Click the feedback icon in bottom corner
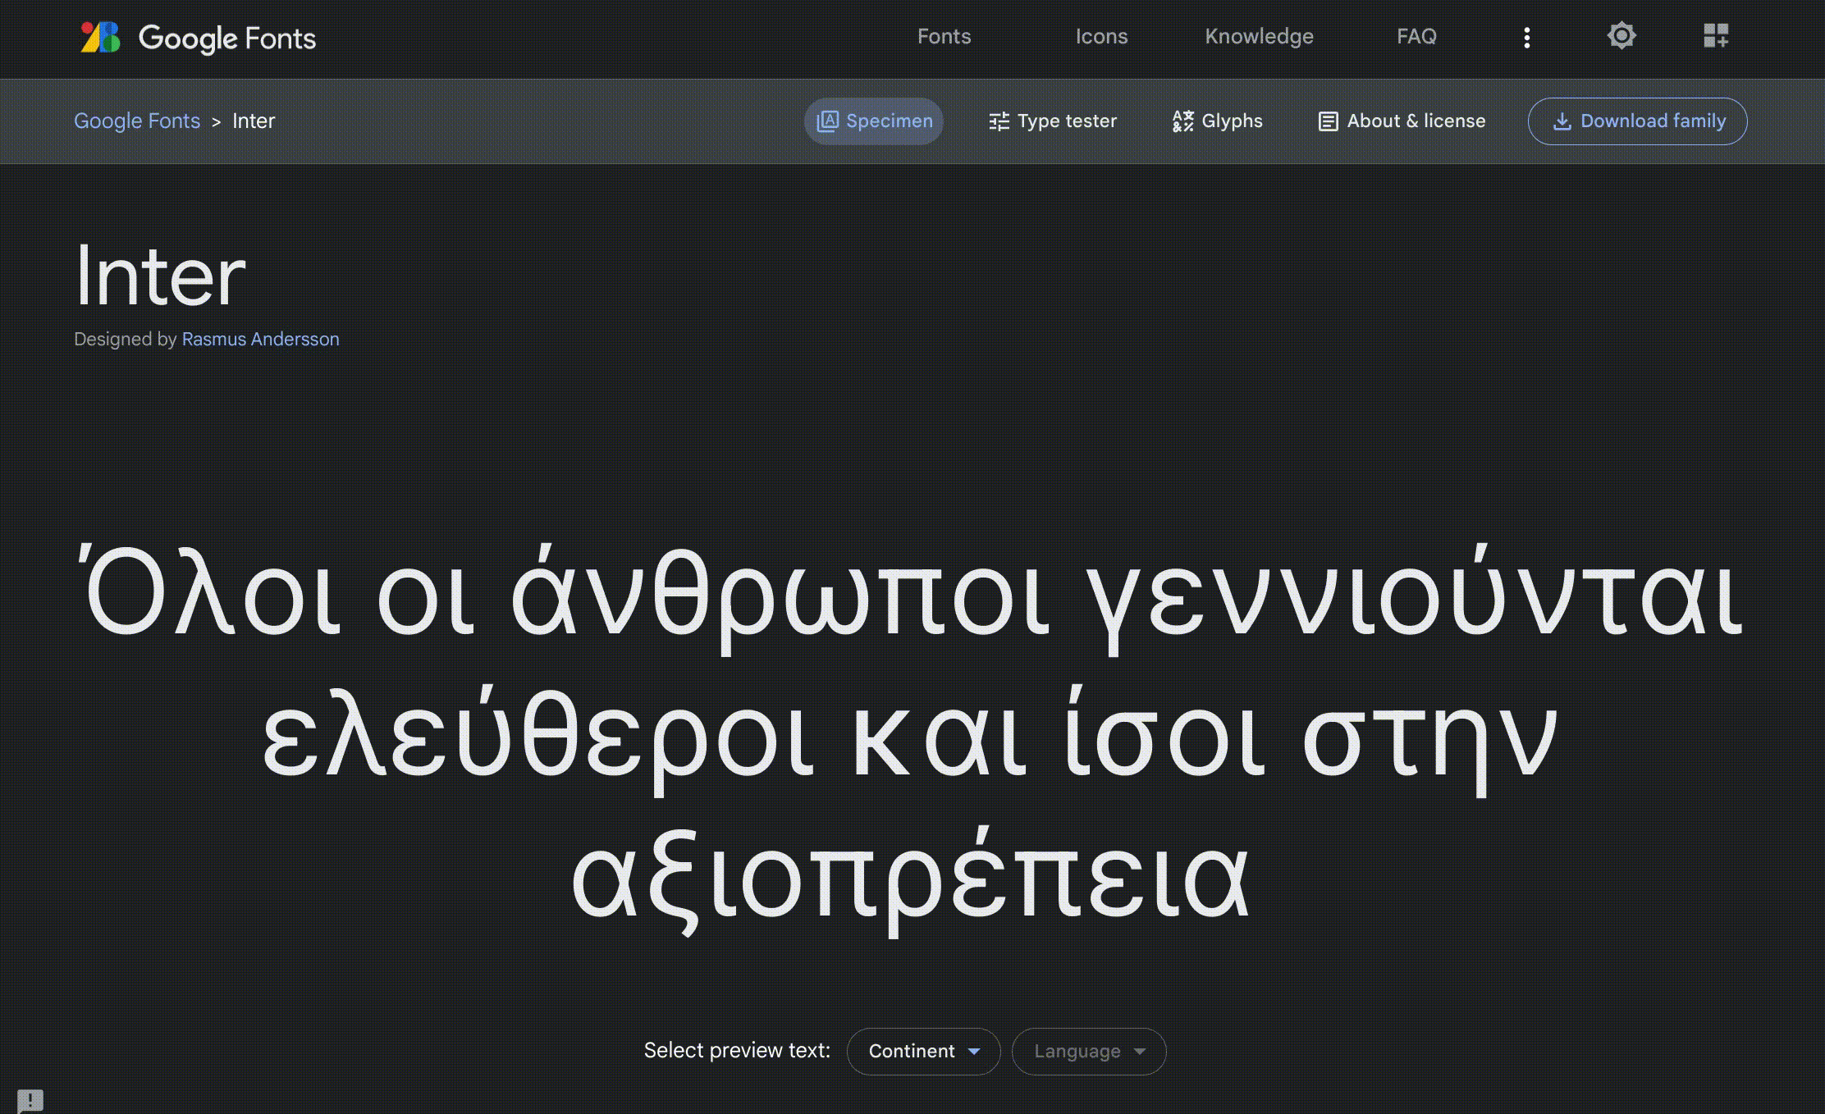This screenshot has width=1825, height=1114. click(x=30, y=1099)
